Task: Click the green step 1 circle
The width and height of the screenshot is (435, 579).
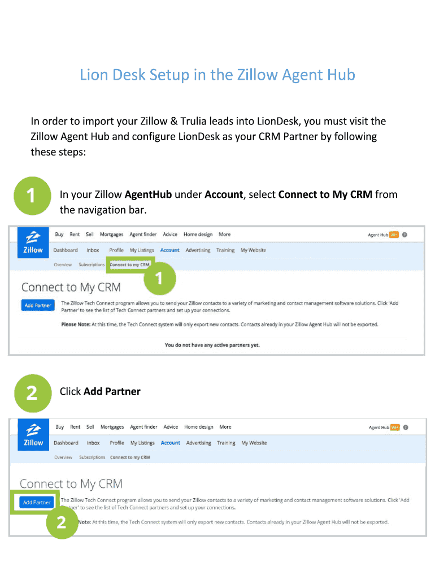Action: click(x=32, y=196)
